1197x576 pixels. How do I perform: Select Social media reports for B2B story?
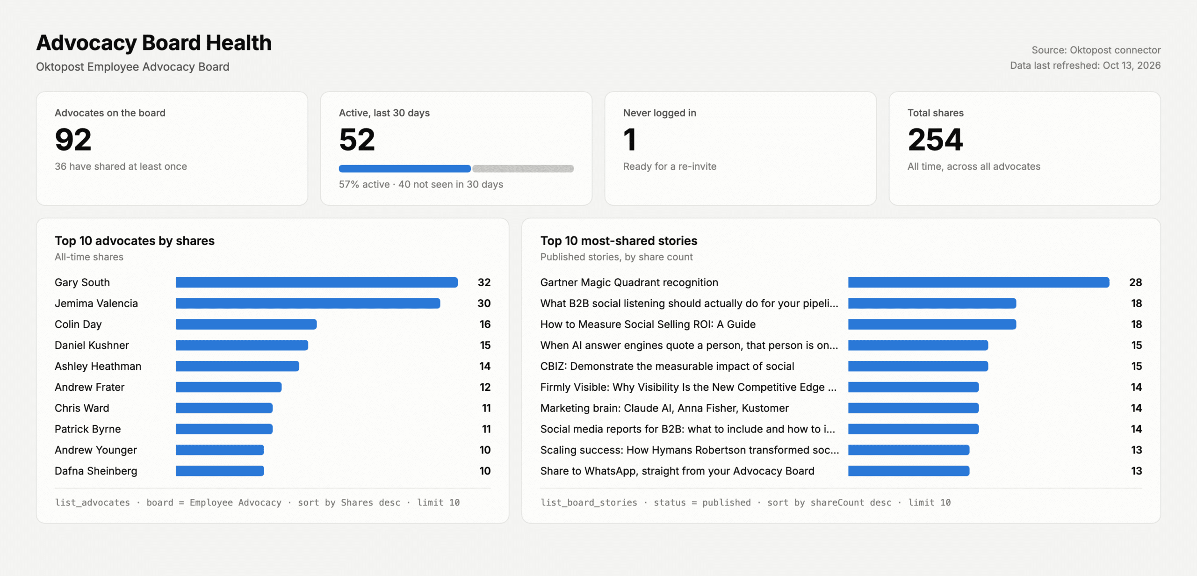(x=688, y=429)
